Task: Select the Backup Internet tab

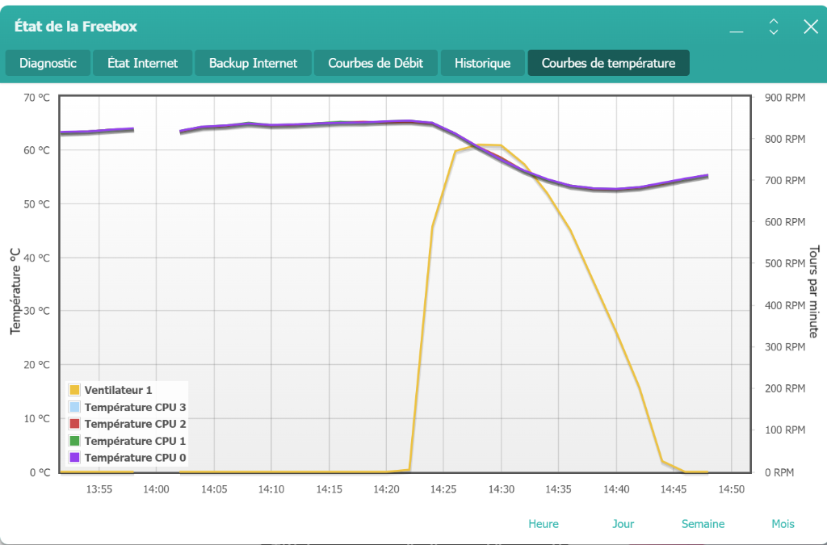Action: (x=253, y=63)
